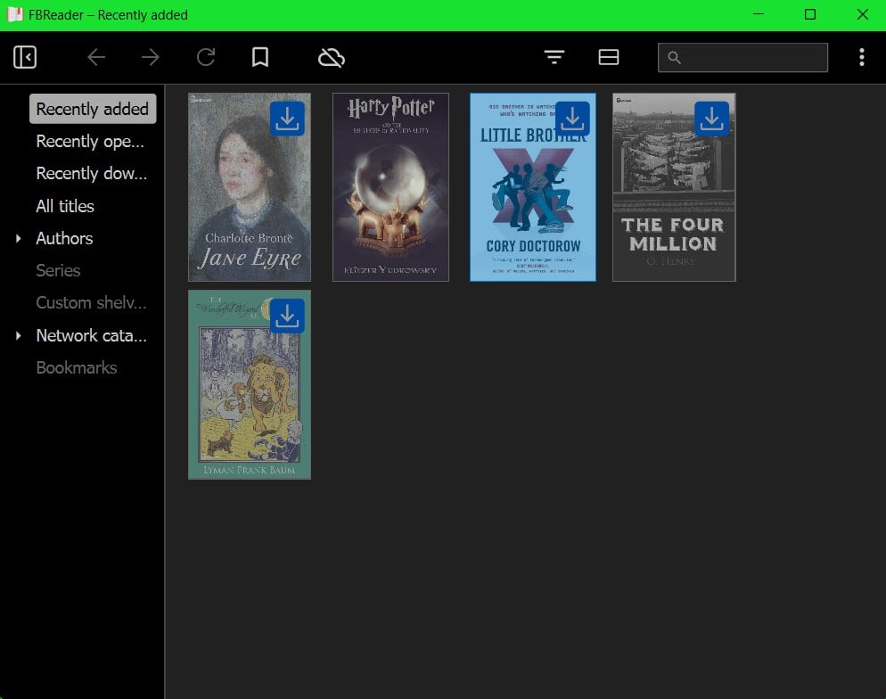
Task: Open Custom shelves in sidebar
Action: (x=92, y=303)
